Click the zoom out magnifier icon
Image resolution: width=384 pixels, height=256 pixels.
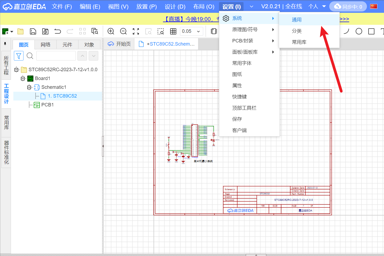[x=123, y=31]
